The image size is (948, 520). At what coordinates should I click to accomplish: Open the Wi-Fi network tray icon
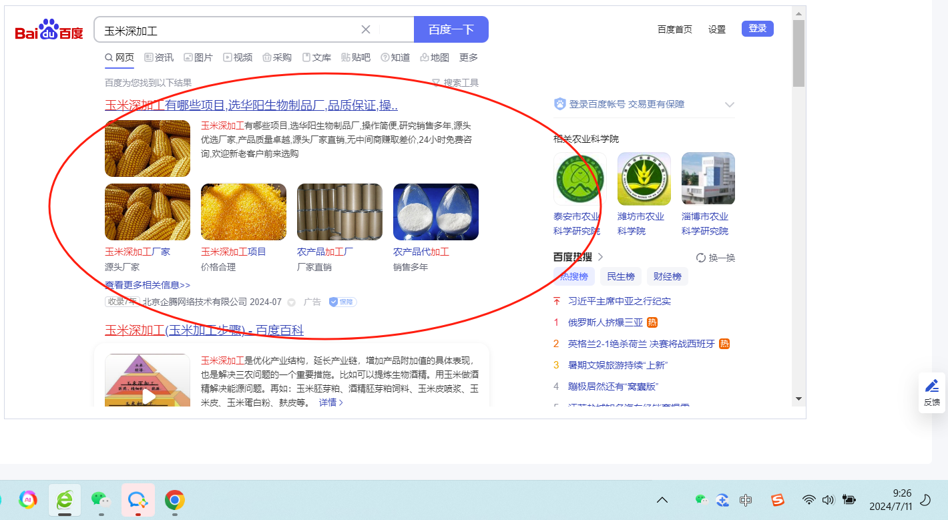(808, 500)
